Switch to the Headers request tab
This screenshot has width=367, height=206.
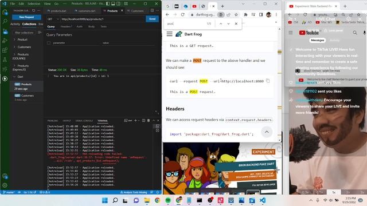66,27
